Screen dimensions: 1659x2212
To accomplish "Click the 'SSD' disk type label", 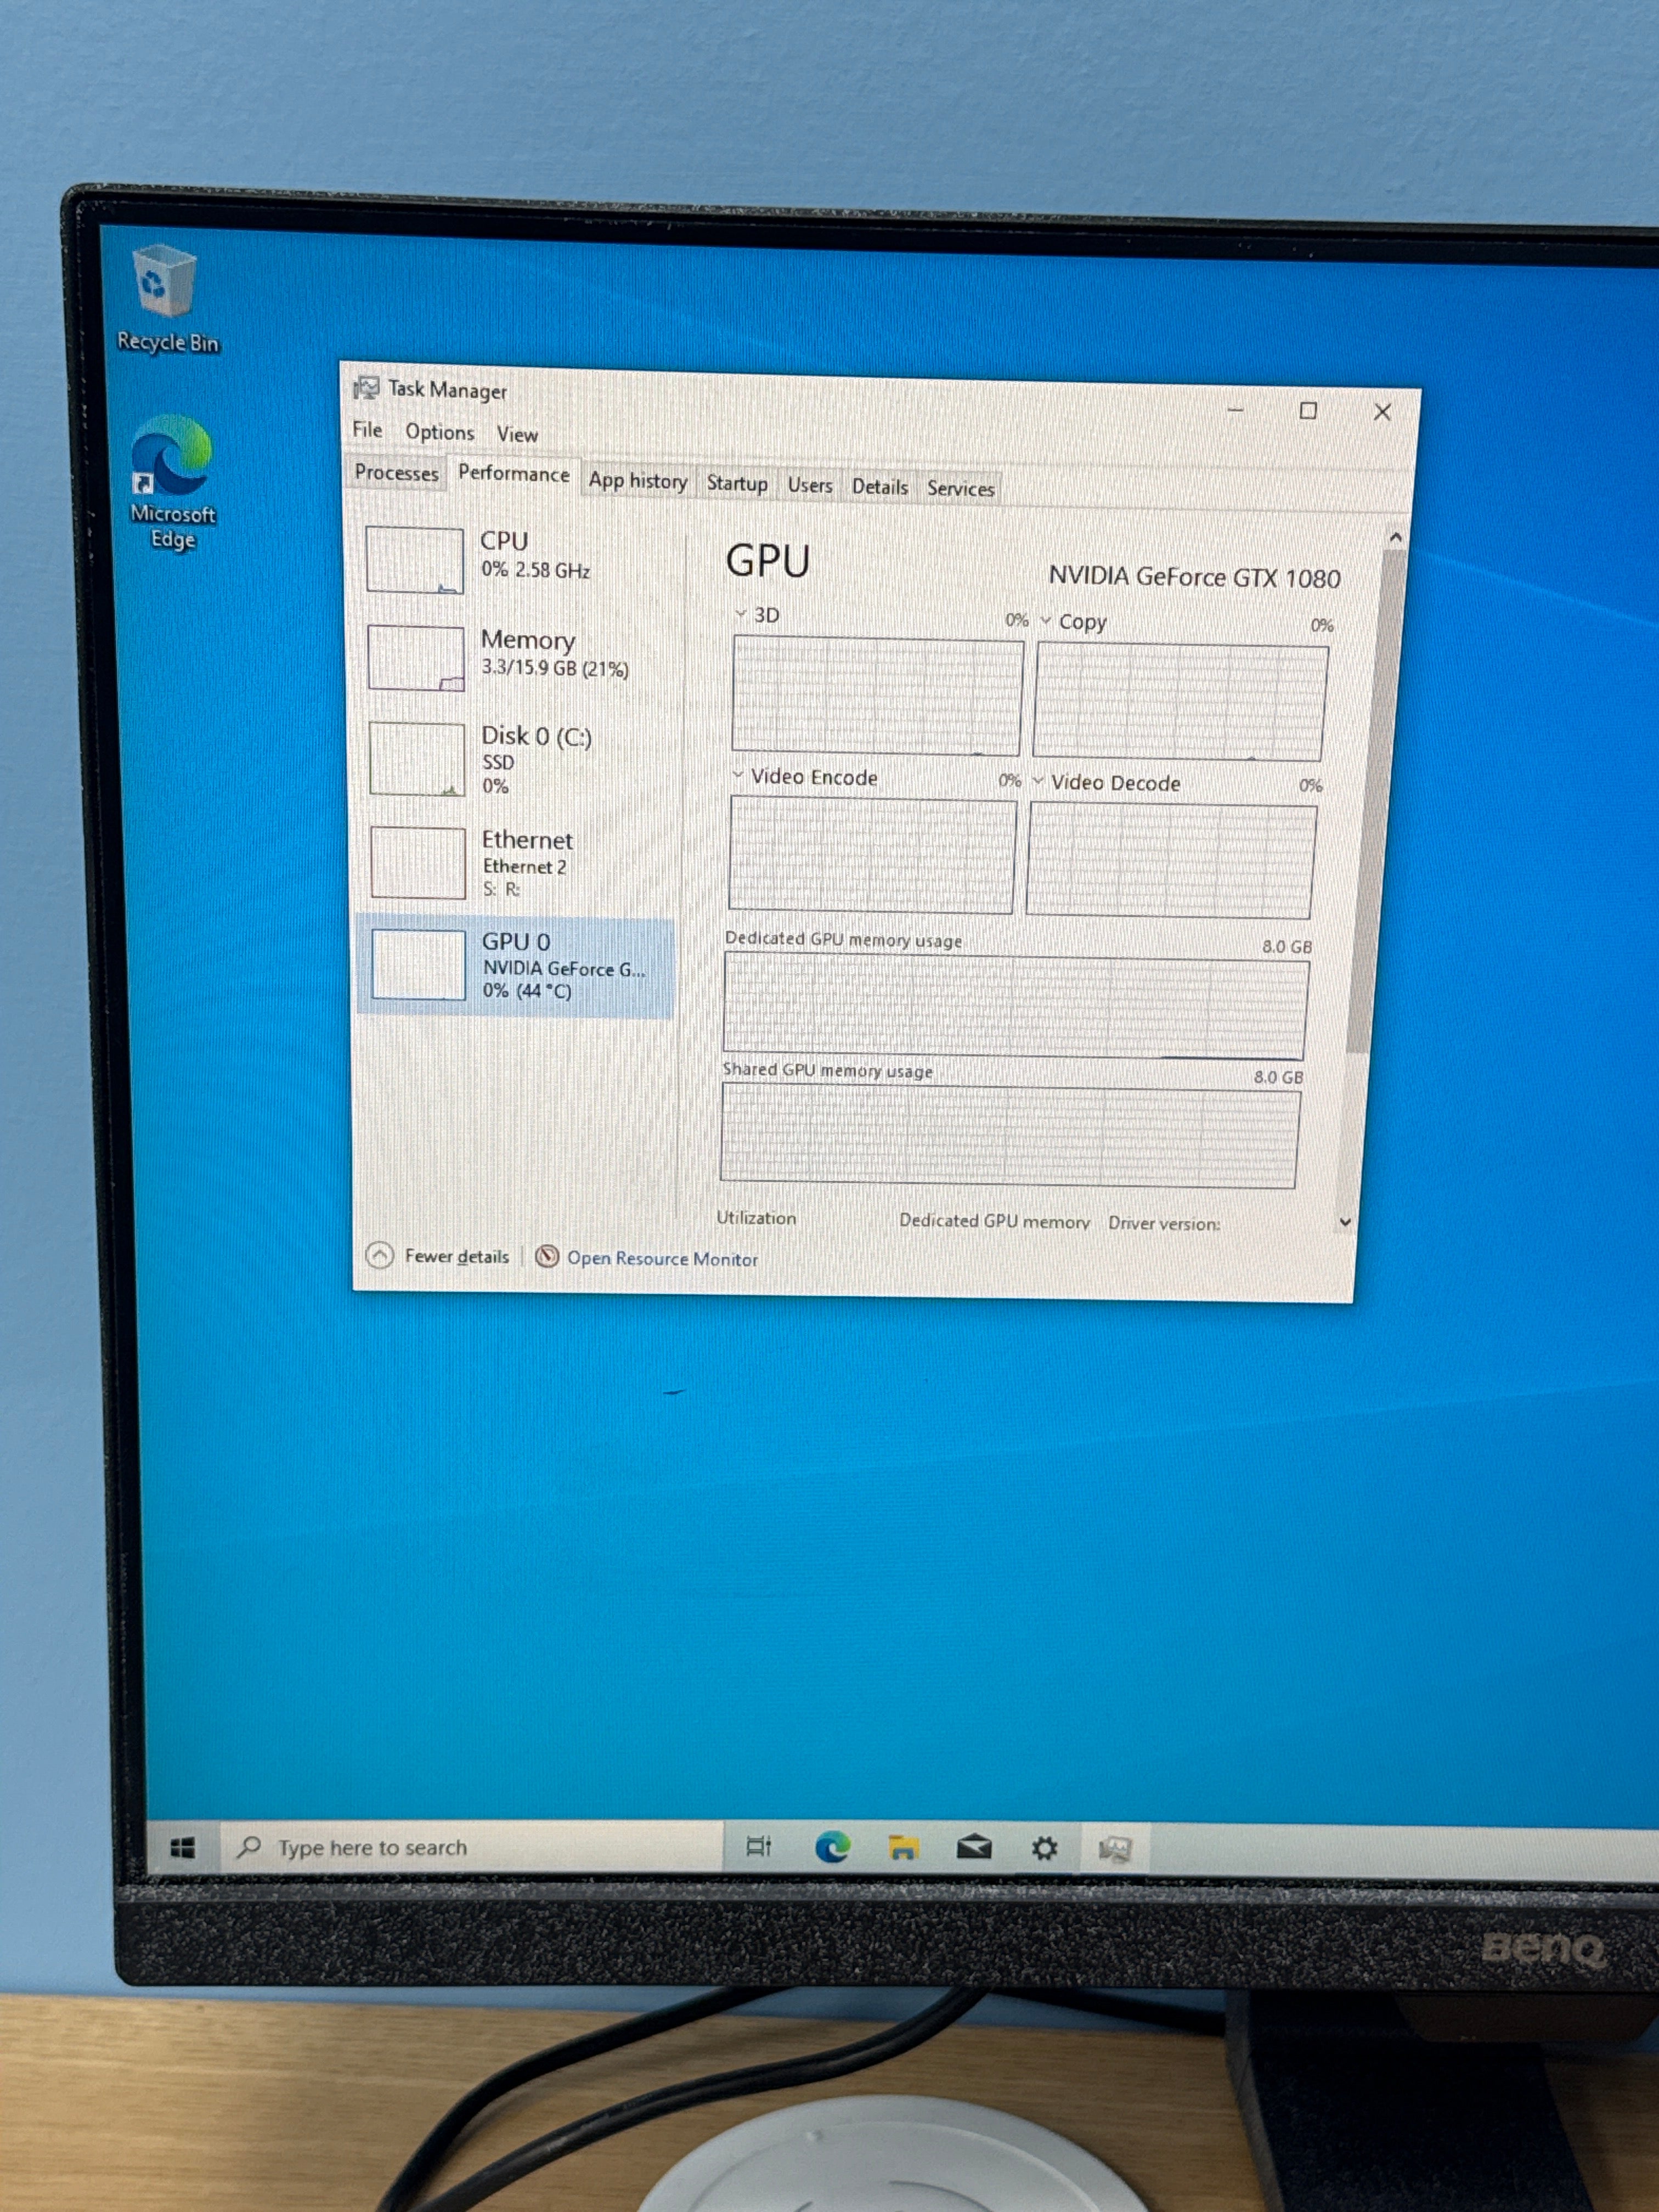I will pyautogui.click(x=498, y=762).
